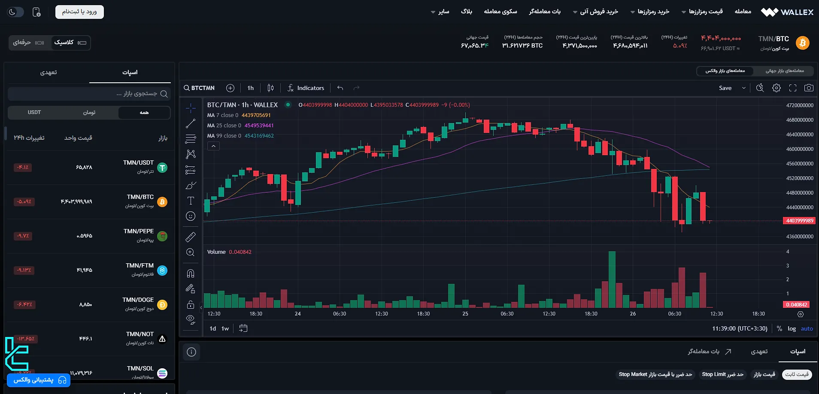Click the market search input field
Screen dimensions: 819x394
click(86, 93)
